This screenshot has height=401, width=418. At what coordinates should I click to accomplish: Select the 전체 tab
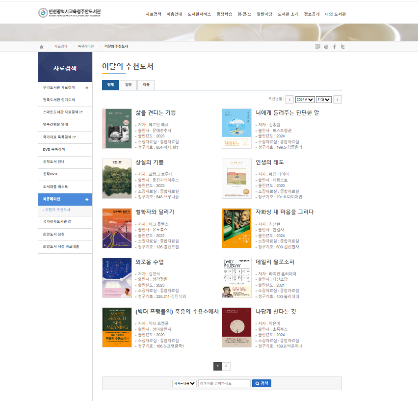[x=110, y=85]
